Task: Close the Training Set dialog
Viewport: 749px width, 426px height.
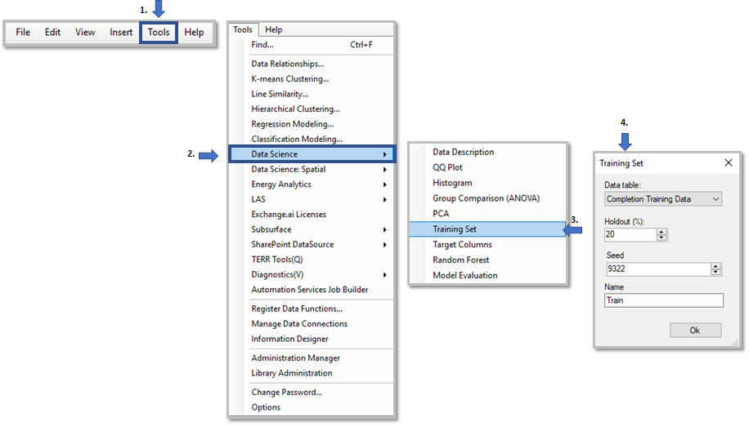Action: 729,163
